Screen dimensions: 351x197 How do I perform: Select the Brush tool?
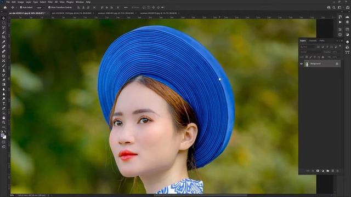pyautogui.click(x=4, y=66)
